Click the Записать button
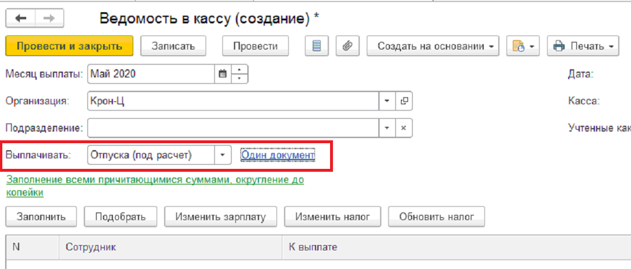Viewport: 631px width, 269px height. (173, 46)
